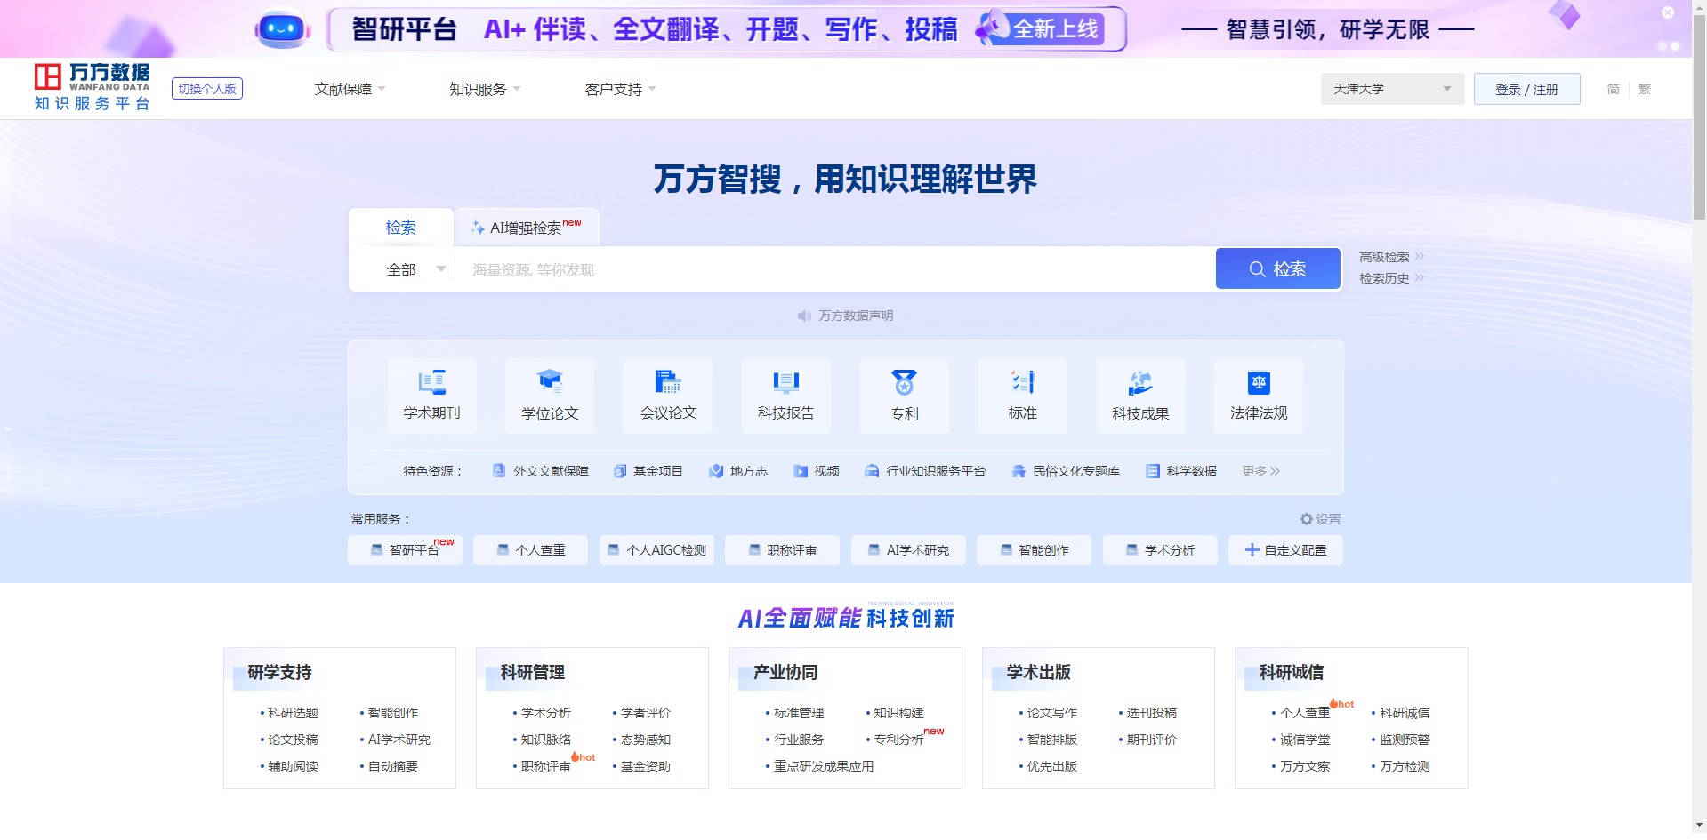
Task: Select the 学位论文 resource icon
Action: [x=549, y=396]
